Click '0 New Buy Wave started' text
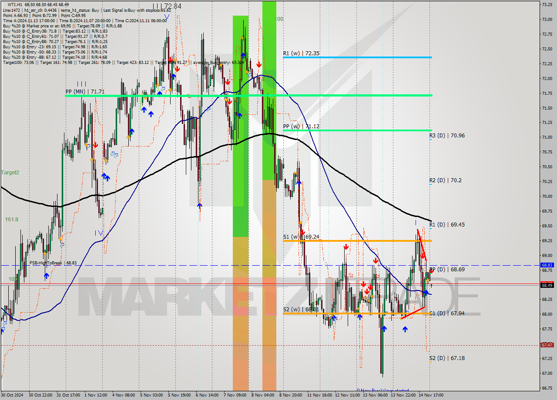The image size is (557, 400). click(383, 390)
